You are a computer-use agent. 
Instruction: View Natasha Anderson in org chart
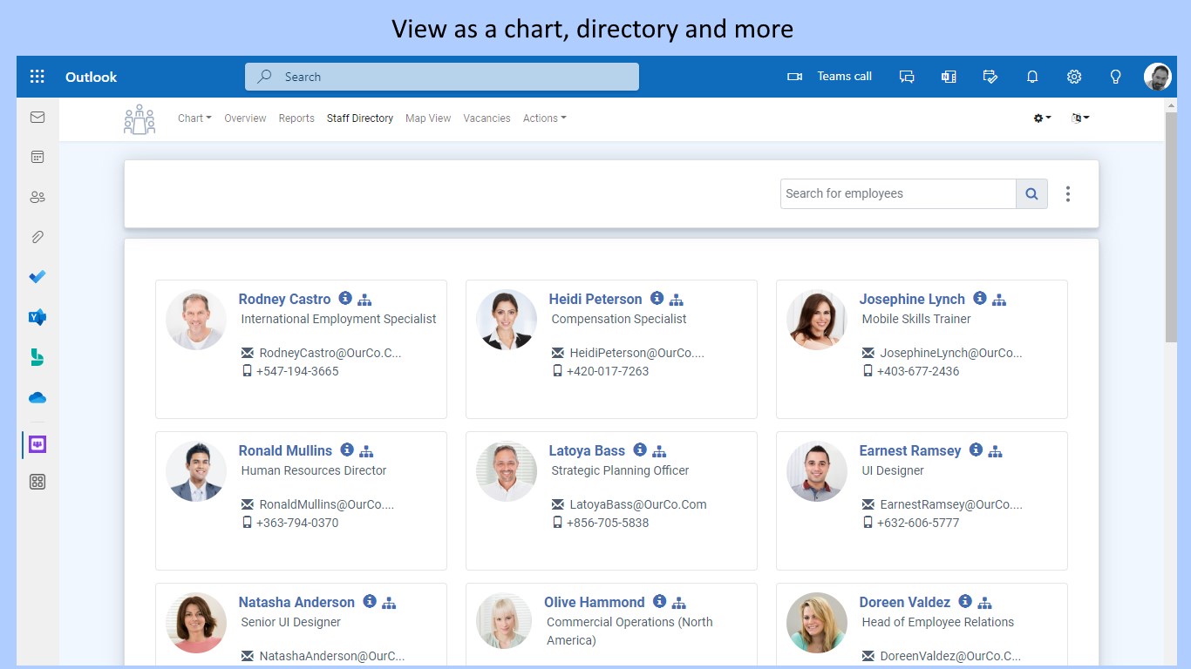(x=389, y=603)
